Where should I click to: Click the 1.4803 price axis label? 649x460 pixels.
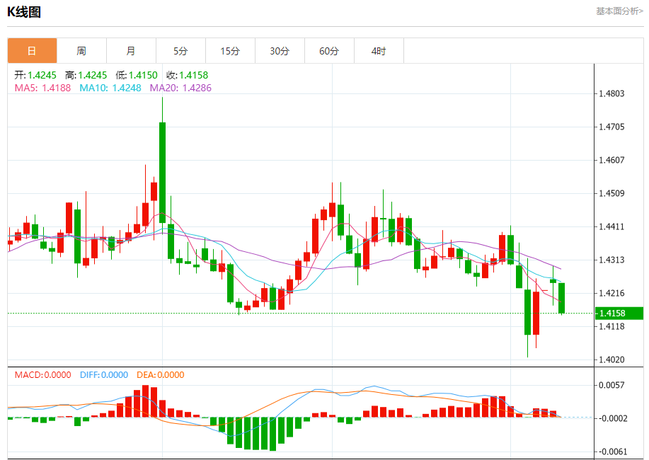point(611,93)
